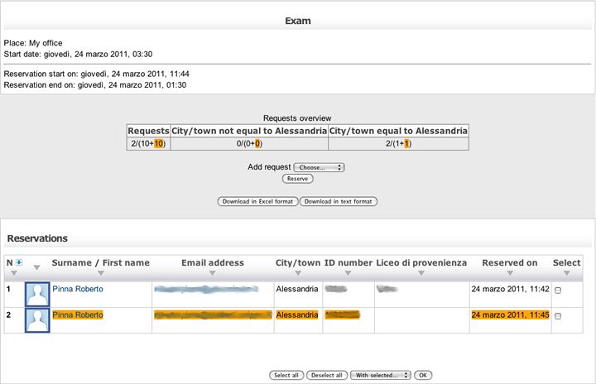596x384 pixels.
Task: Click sort arrow under Liceo di provenienza
Action: pyautogui.click(x=421, y=273)
